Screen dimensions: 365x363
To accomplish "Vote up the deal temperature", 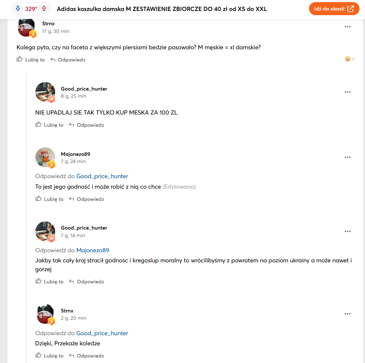I will coord(44,8).
